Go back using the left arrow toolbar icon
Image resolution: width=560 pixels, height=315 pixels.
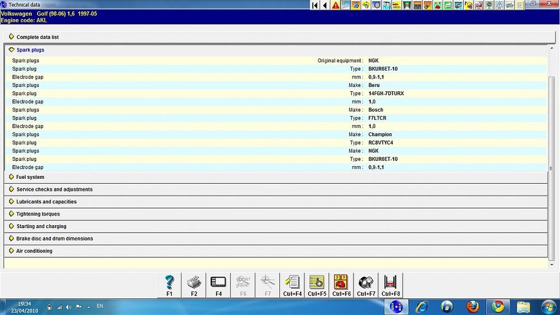point(325,5)
